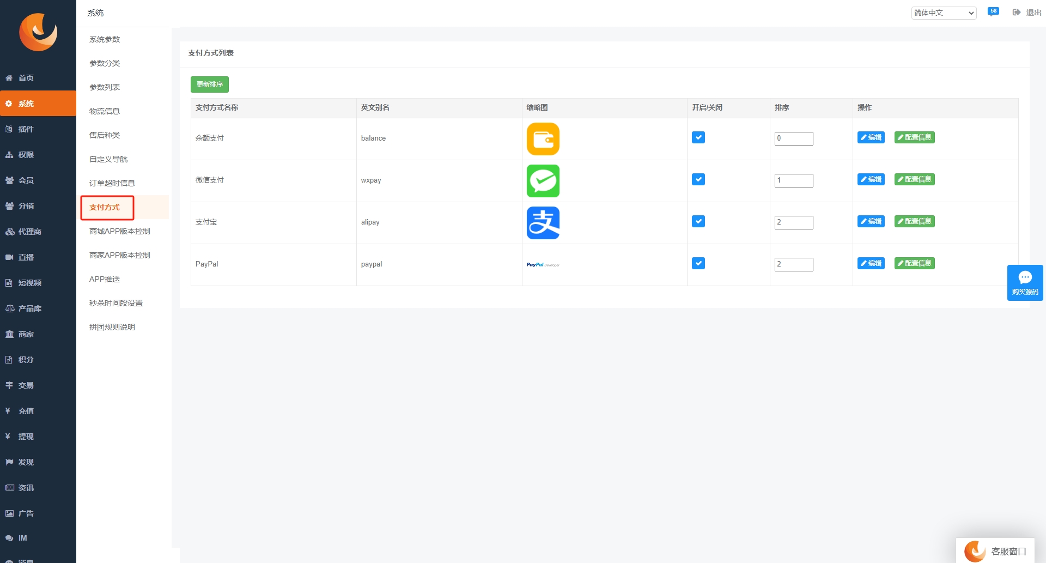
Task: Open the 权限 permissions icon
Action: pyautogui.click(x=9, y=155)
